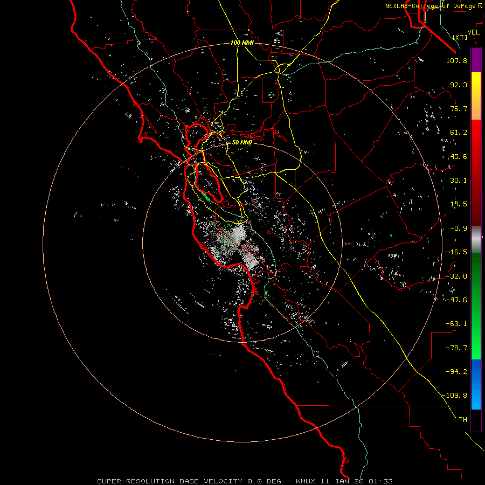485x485 pixels.
Task: Select the -94.2 legend value
Action: coord(456,372)
